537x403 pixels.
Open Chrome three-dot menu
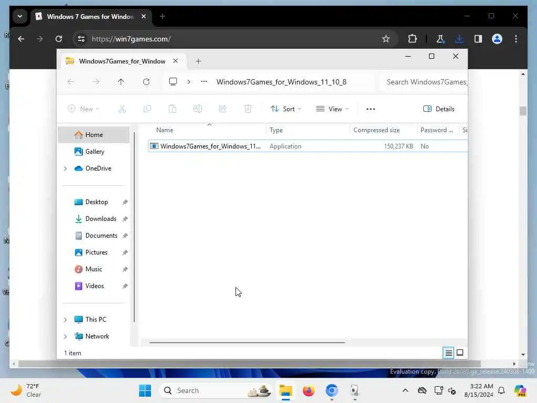pos(516,39)
